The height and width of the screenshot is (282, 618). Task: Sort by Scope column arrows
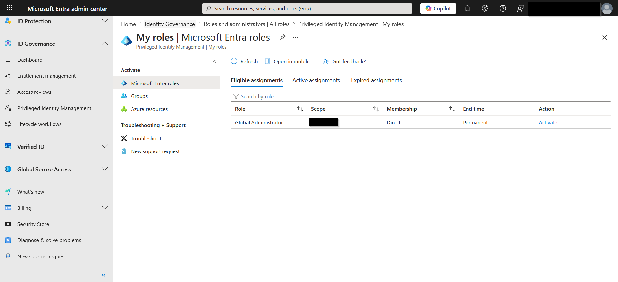click(376, 109)
